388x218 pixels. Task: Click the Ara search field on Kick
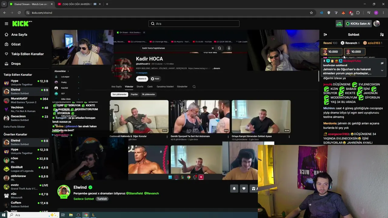(194, 24)
